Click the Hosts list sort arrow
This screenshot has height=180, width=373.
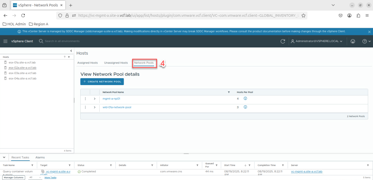coord(65,57)
